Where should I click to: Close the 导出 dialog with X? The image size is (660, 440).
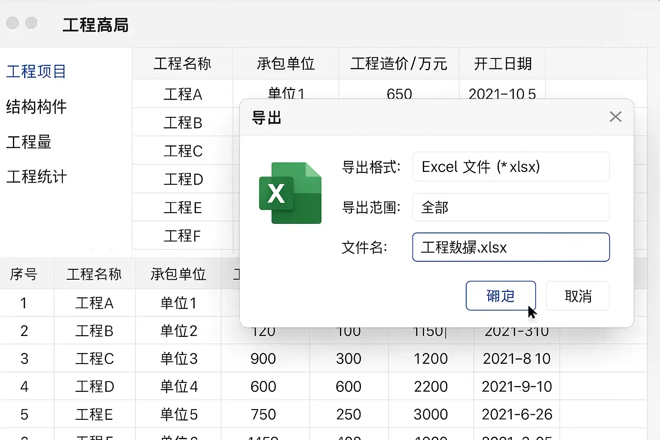(x=615, y=116)
